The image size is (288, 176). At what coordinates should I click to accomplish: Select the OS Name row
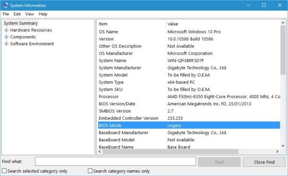(x=189, y=32)
